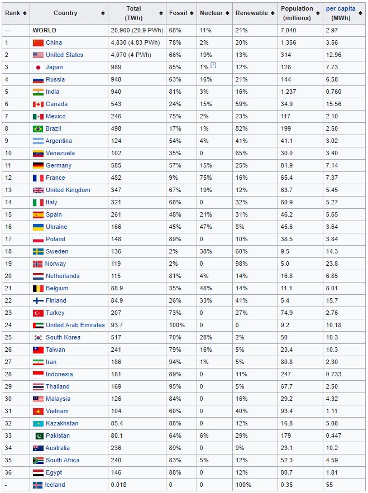The width and height of the screenshot is (368, 493).
Task: Open the United Arab Emirates link
Action: point(75,325)
